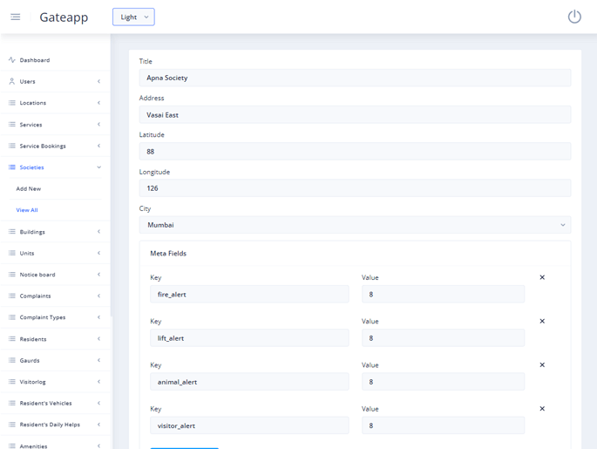Click the value field beside fire_alert
597x449 pixels.
pos(444,294)
